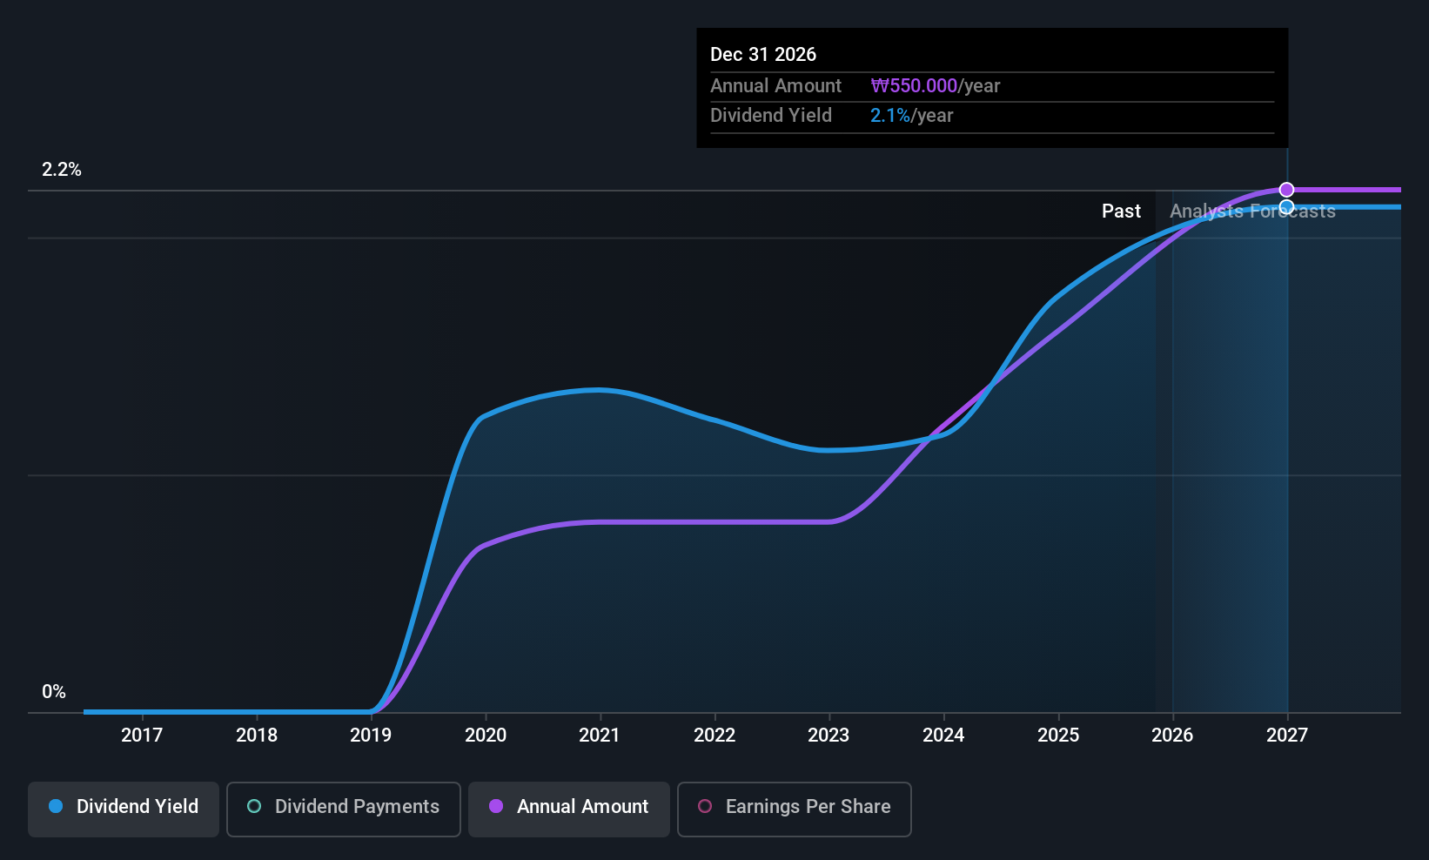The image size is (1429, 860).
Task: Click the teal ring beside Dividend Payments
Action: [254, 807]
